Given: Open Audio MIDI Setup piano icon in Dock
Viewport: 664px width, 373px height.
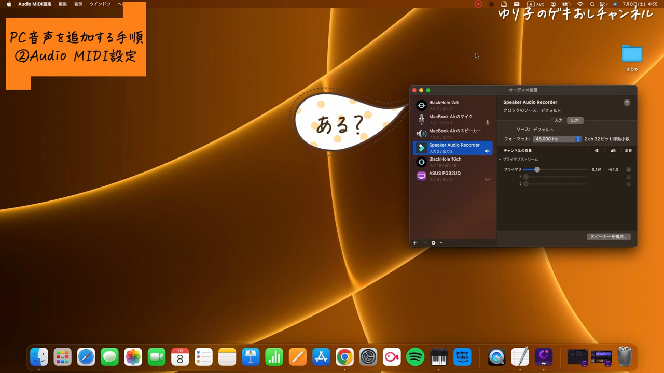Looking at the screenshot, I should click(439, 357).
